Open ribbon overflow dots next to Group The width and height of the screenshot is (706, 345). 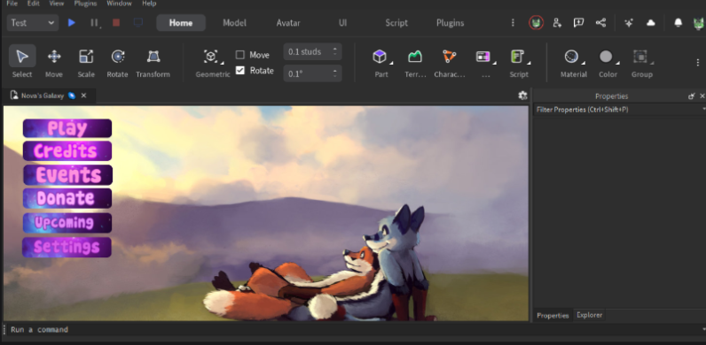click(698, 63)
